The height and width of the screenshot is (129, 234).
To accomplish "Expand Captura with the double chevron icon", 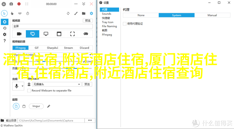I will pyautogui.click(x=84, y=4).
